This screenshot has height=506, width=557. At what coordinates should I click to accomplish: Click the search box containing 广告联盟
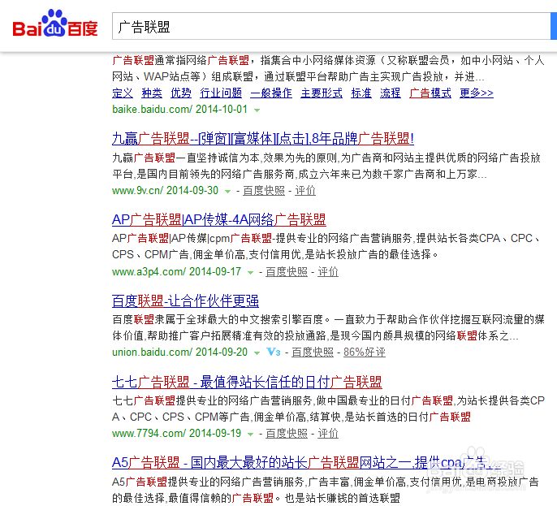pyautogui.click(x=331, y=26)
